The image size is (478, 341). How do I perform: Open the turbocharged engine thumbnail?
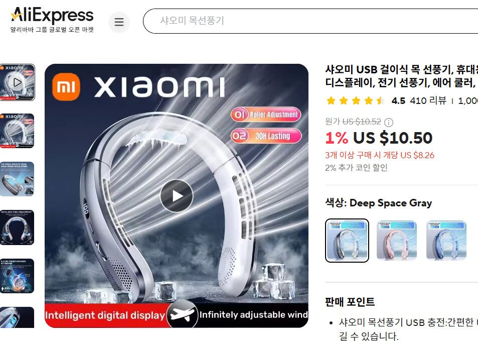pos(17,276)
